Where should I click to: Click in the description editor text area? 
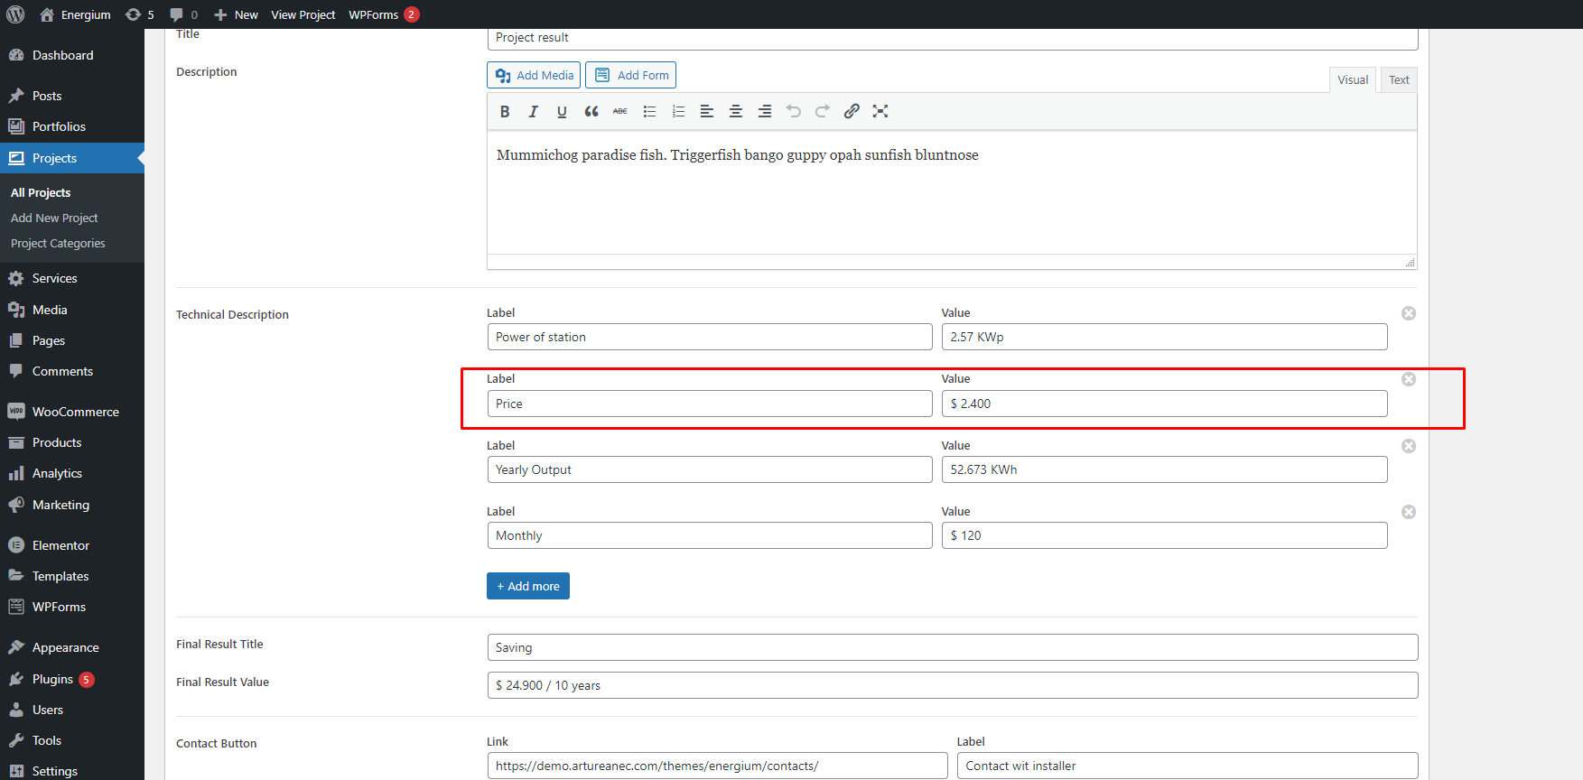(x=952, y=192)
